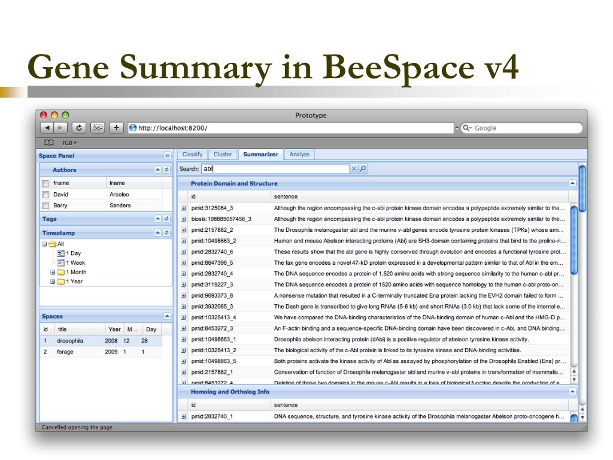The width and height of the screenshot is (613, 460).
Task: Expand row pmid:3125084_3
Action: pos(183,208)
